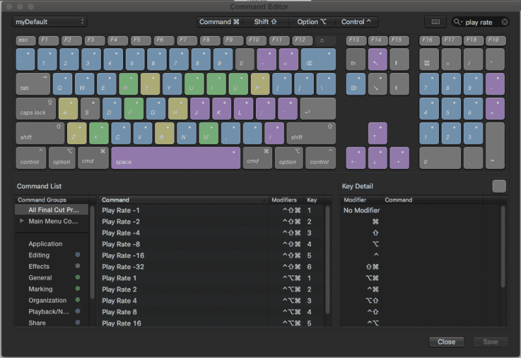The height and width of the screenshot is (358, 521).
Task: Select the K key on virtual keyboard
Action: (x=222, y=109)
